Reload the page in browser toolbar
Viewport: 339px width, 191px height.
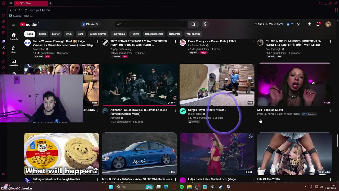20,10
